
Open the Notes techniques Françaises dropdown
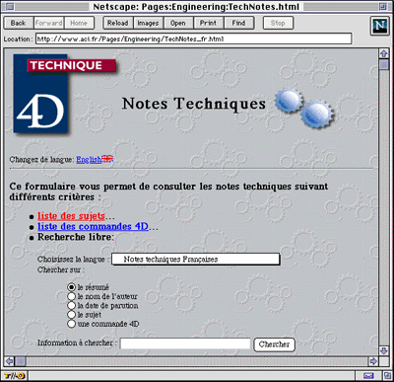[196, 260]
